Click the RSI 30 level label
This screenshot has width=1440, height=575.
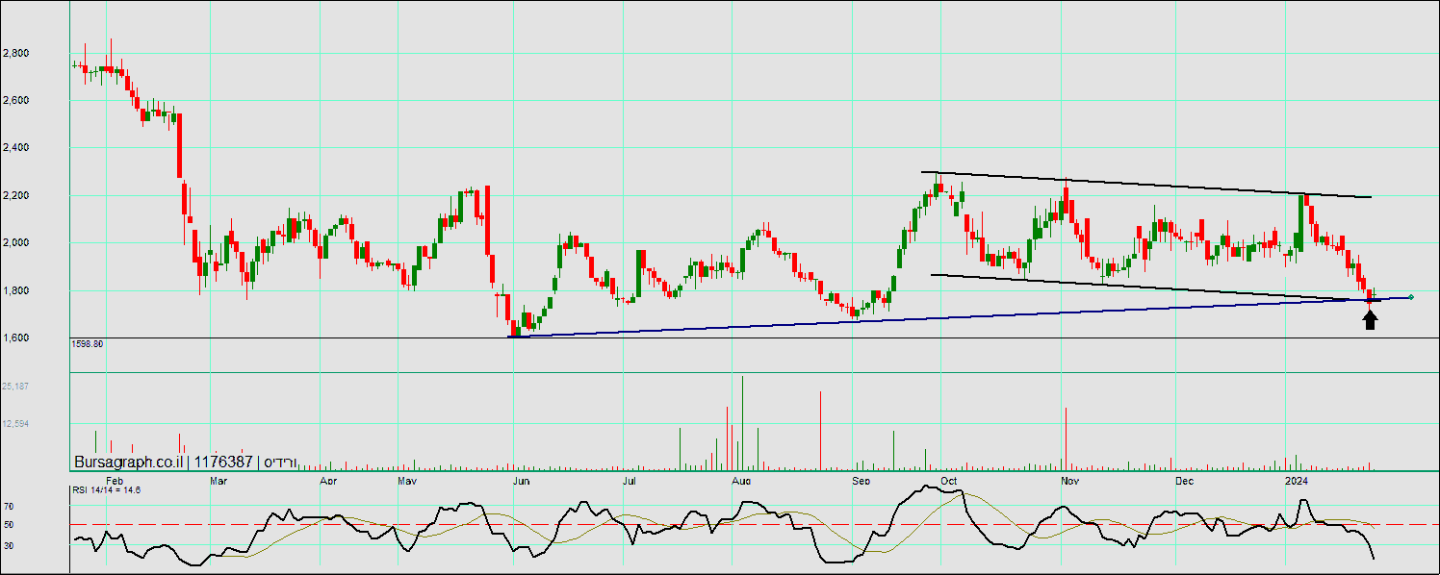8,545
